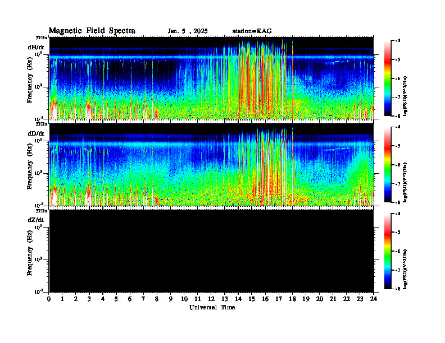Click the '-6' value on dH/dt color bar
This screenshot has height=343, width=445.
(398, 78)
